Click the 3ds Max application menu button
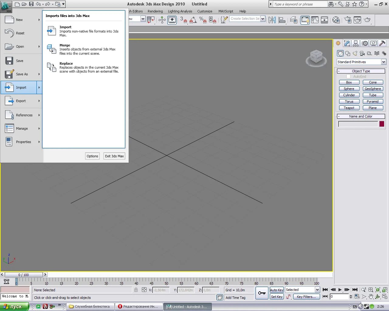The width and height of the screenshot is (389, 311). point(6,6)
